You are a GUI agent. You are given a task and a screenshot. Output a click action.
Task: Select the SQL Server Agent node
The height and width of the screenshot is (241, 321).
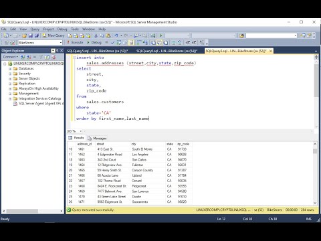pos(38,104)
